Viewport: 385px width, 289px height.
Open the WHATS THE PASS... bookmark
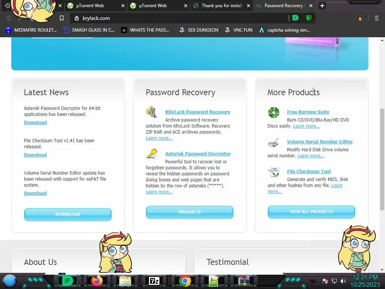pyautogui.click(x=146, y=30)
